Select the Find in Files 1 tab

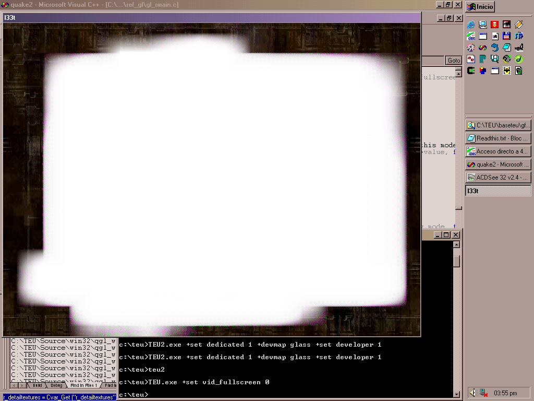[84, 386]
